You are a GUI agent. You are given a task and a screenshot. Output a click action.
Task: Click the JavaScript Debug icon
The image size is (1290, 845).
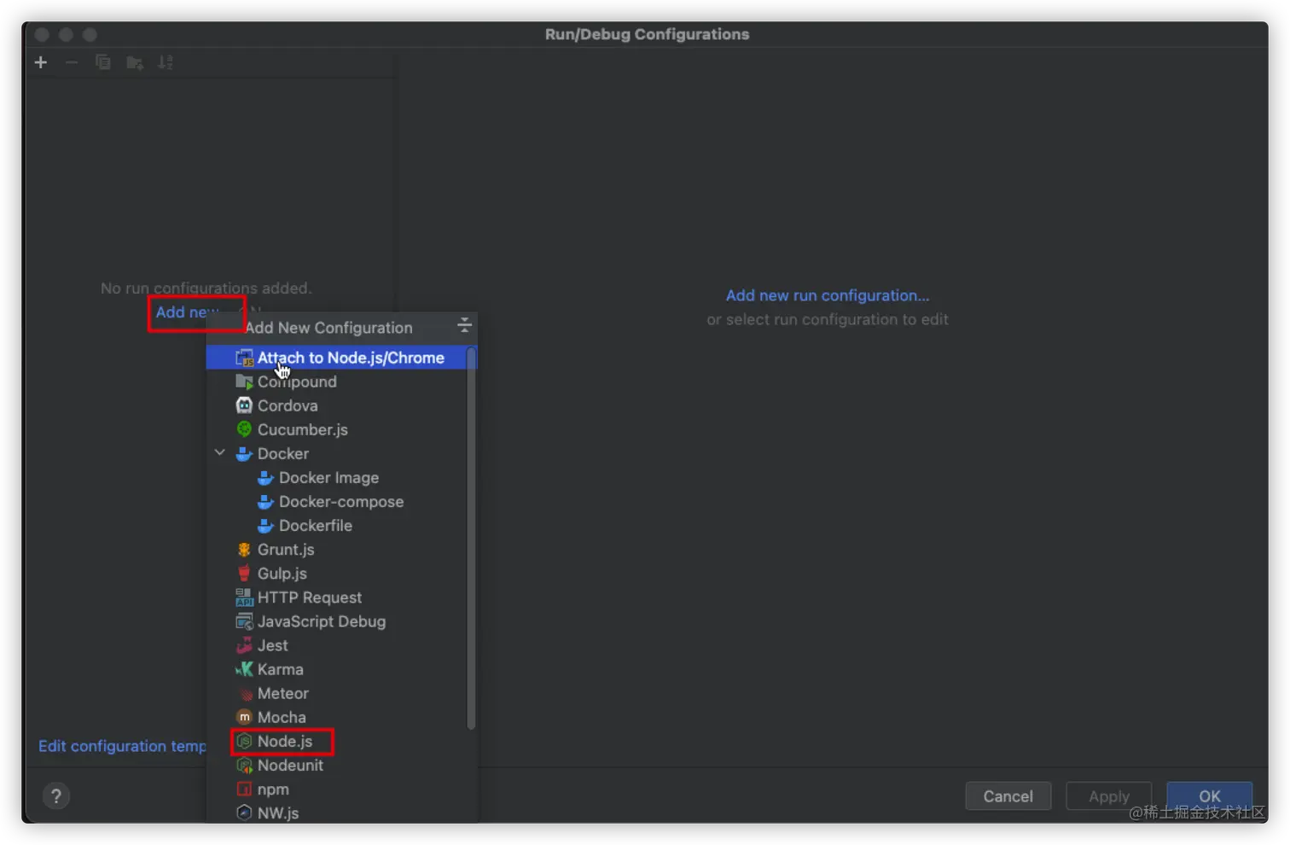click(x=245, y=621)
